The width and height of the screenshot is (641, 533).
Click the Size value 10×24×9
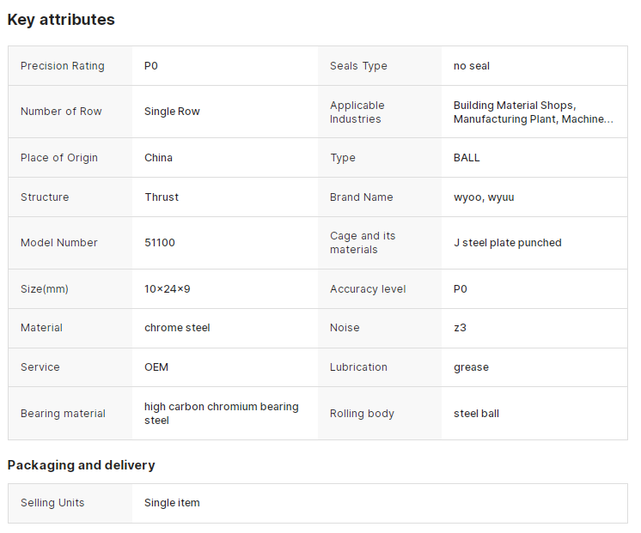167,289
